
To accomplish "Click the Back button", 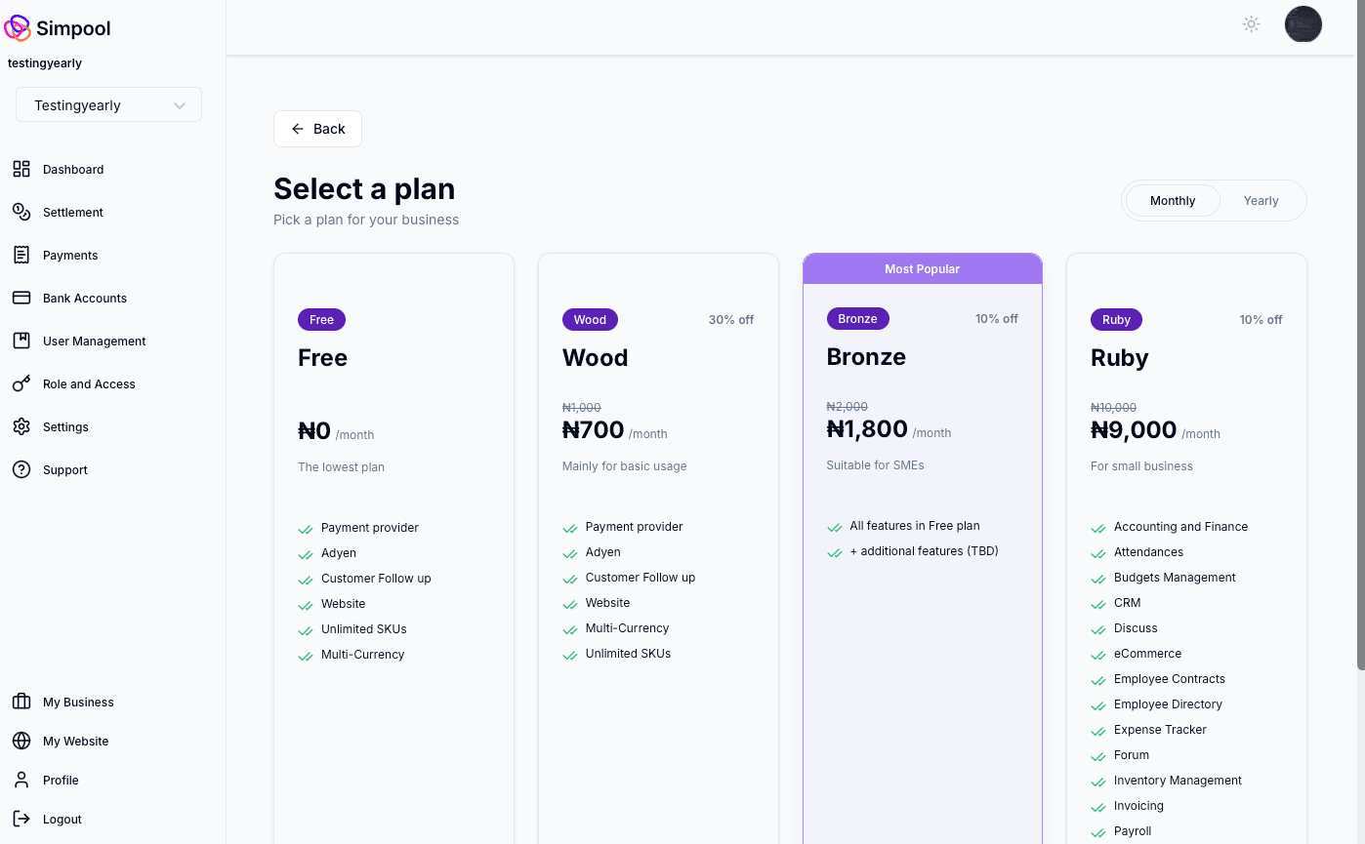I will point(317,129).
